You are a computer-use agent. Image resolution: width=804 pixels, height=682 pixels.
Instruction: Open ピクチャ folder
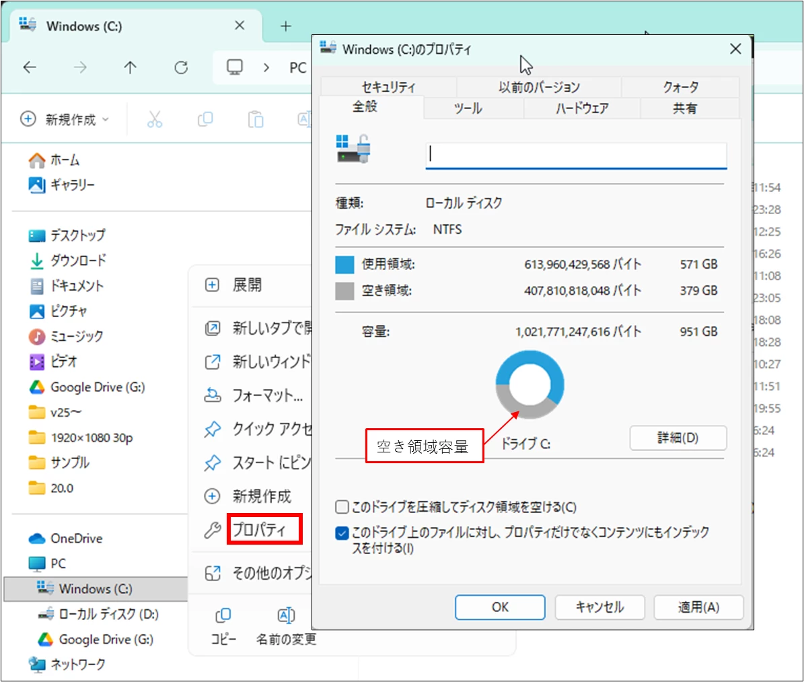58,311
